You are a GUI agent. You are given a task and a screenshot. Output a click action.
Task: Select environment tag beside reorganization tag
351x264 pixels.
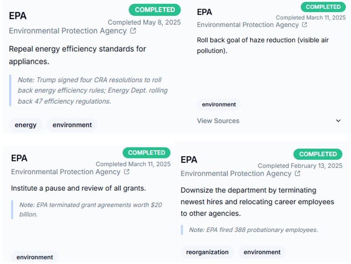[x=262, y=252]
